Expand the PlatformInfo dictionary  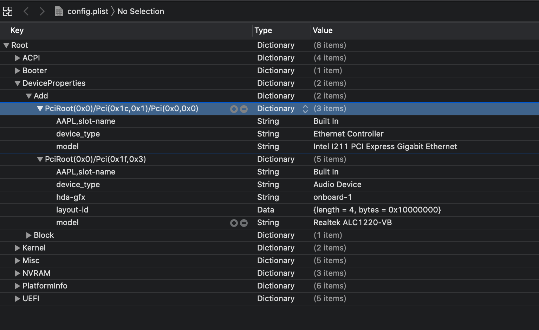[x=17, y=286]
